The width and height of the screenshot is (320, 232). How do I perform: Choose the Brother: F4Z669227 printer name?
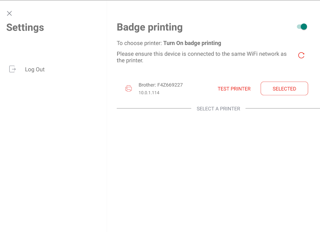pyautogui.click(x=161, y=85)
